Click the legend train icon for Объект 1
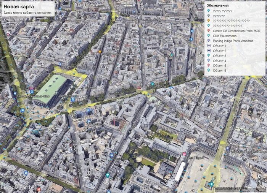 209,46
